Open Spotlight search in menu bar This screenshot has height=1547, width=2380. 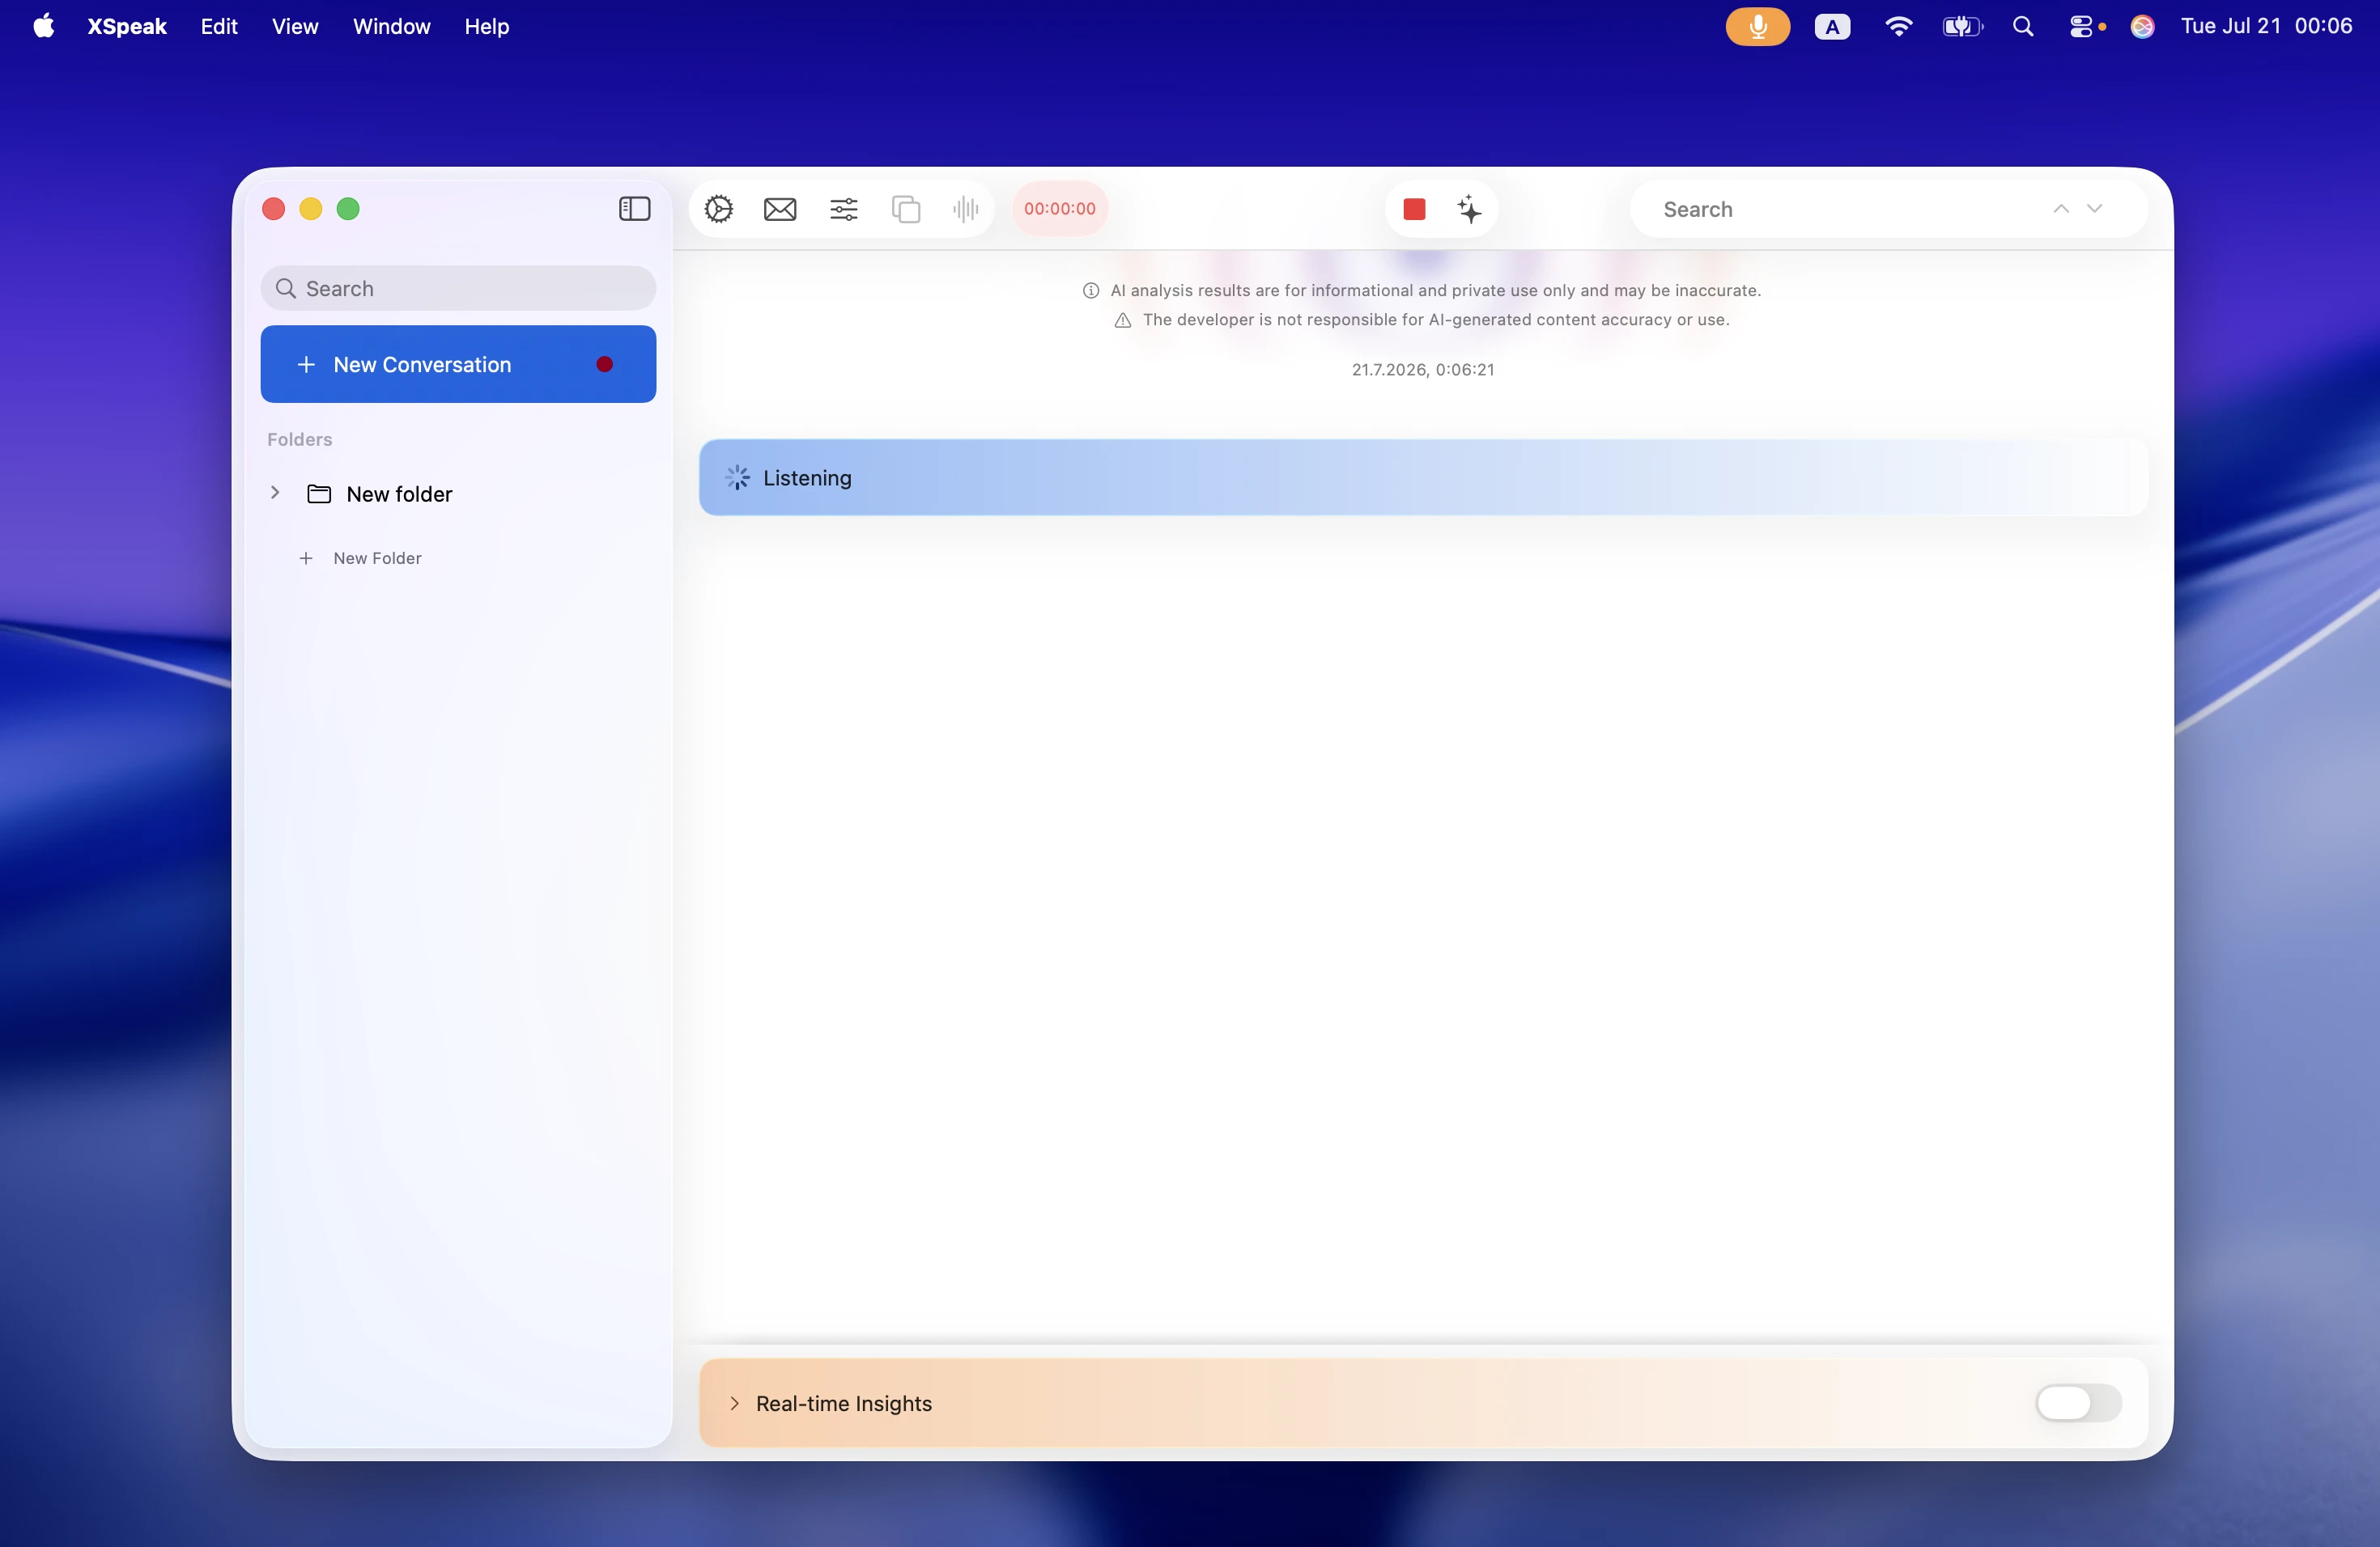click(x=2022, y=27)
